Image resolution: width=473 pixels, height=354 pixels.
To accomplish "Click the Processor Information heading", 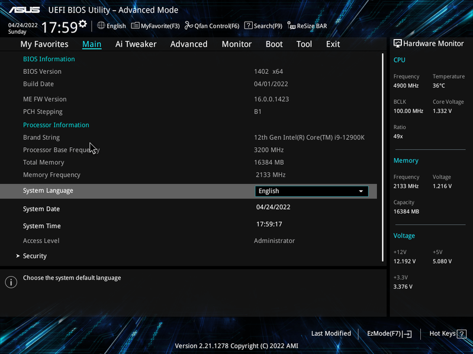I will pyautogui.click(x=56, y=125).
